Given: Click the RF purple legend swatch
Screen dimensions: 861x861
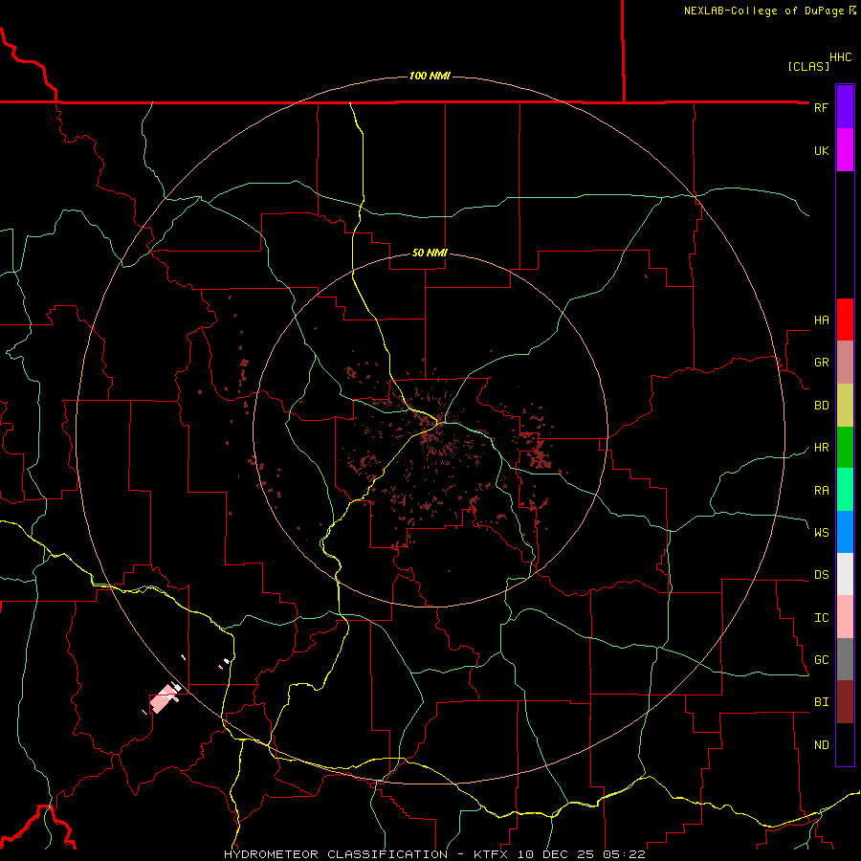Looking at the screenshot, I should [845, 107].
